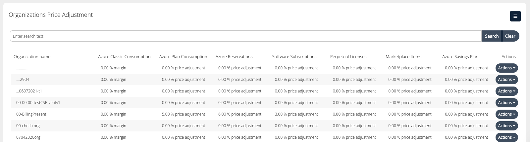Expand Actions menu for ....2904 row
This screenshot has height=142, width=530.
[506, 80]
